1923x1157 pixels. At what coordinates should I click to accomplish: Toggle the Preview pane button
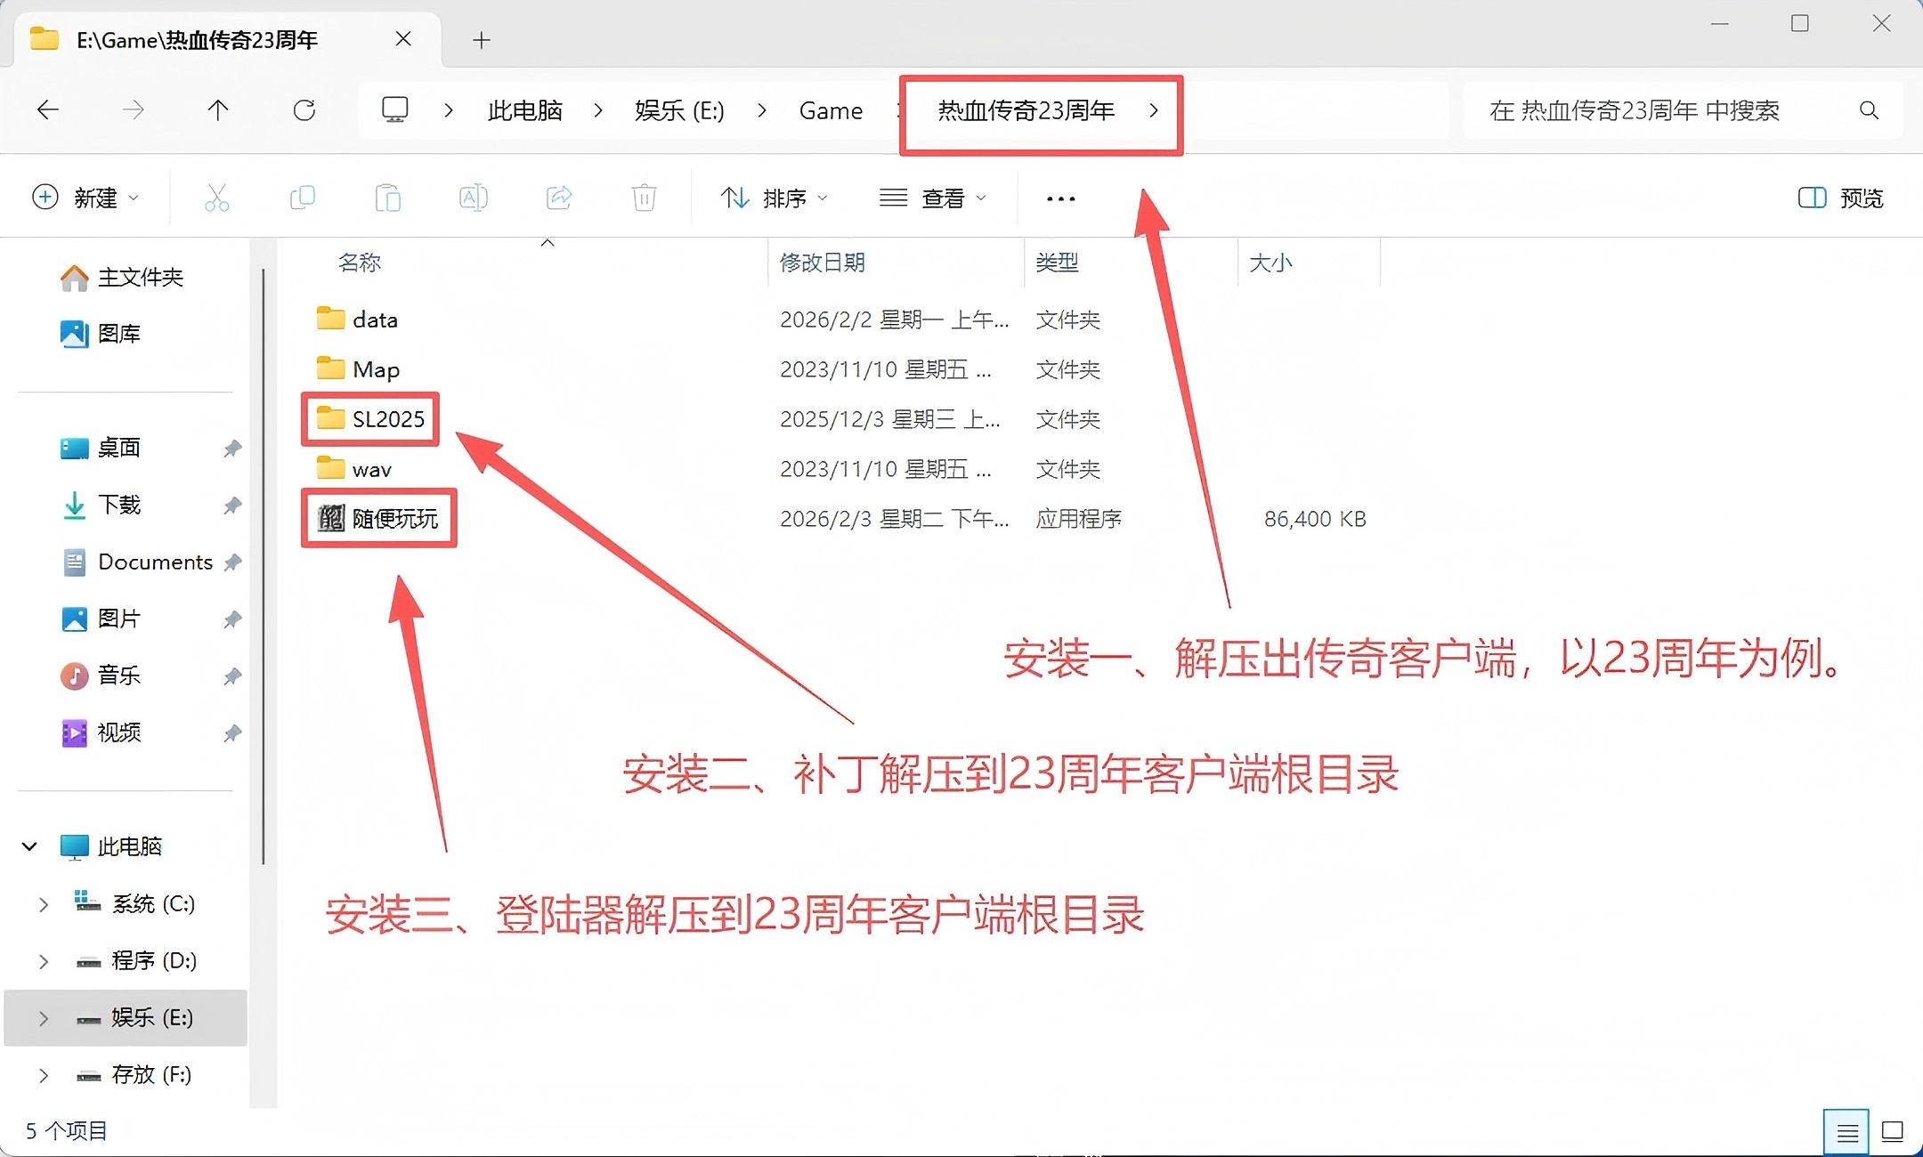pyautogui.click(x=1840, y=198)
